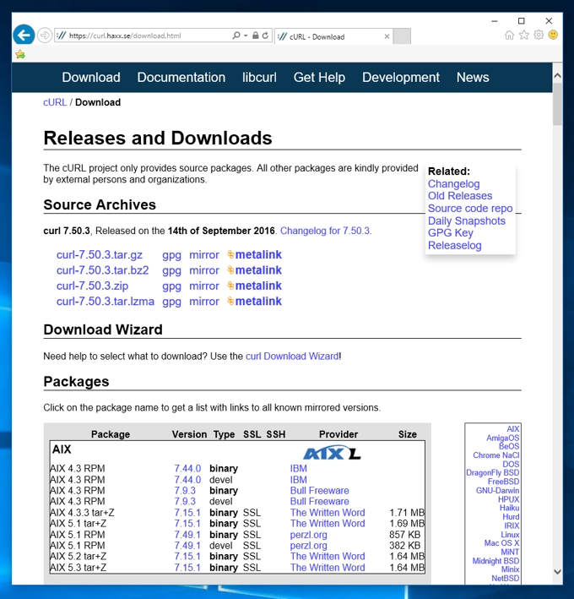Jump to DragonFly BSD in platform list
This screenshot has height=599, width=574.
(x=493, y=473)
